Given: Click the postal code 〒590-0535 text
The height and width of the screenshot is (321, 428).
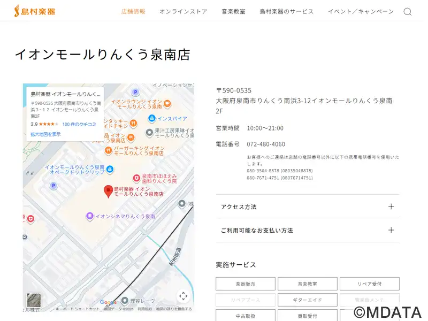Looking at the screenshot, I should 234,90.
